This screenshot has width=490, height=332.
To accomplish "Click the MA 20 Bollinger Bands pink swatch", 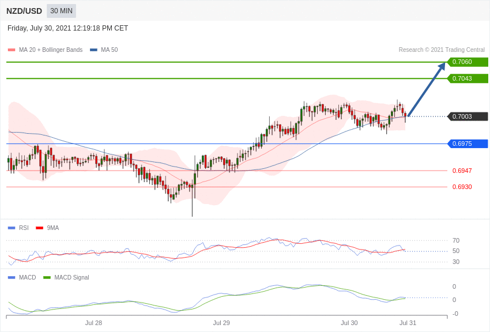I will [12, 50].
